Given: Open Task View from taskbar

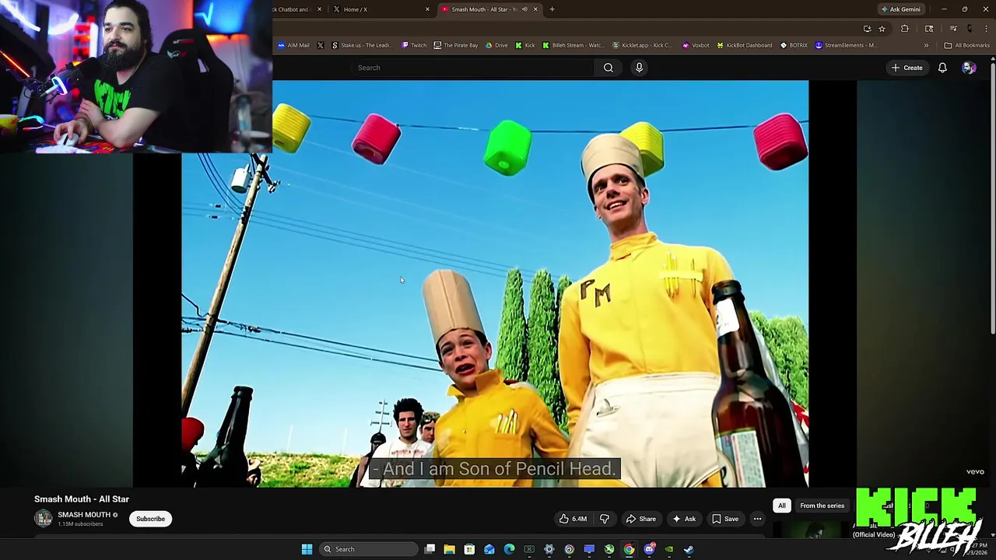Looking at the screenshot, I should [430, 549].
